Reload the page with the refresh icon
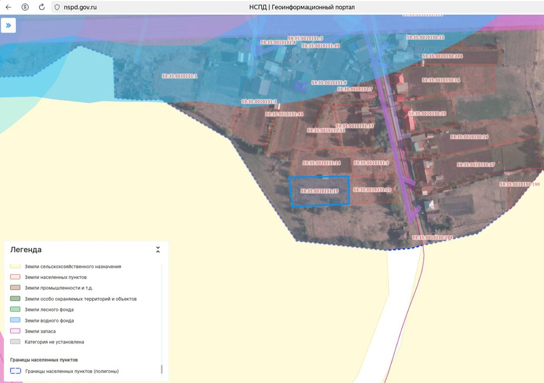Screen dimensions: 544x383 tap(42, 7)
